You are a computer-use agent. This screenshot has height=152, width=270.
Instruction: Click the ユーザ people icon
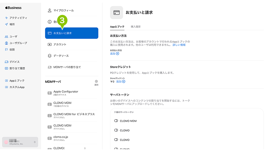click(6, 36)
